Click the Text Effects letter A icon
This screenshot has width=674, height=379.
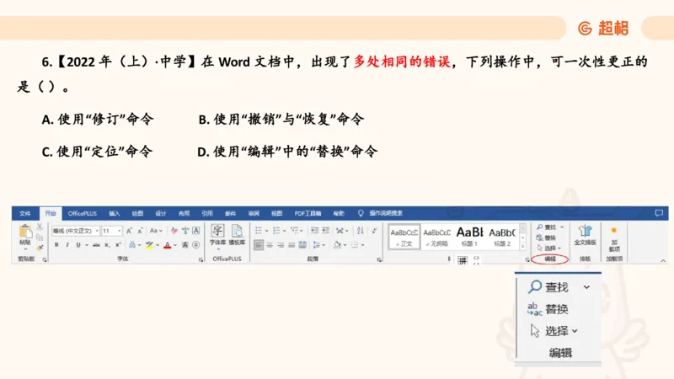(x=132, y=245)
